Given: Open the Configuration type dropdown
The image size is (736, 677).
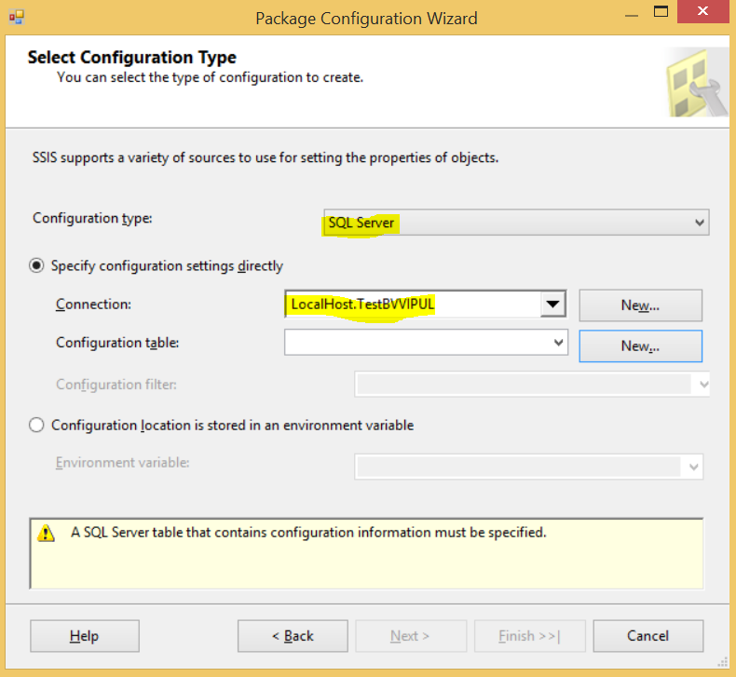Looking at the screenshot, I should (x=516, y=223).
